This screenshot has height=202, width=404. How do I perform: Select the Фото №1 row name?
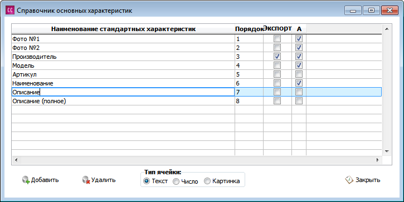pyautogui.click(x=123, y=39)
